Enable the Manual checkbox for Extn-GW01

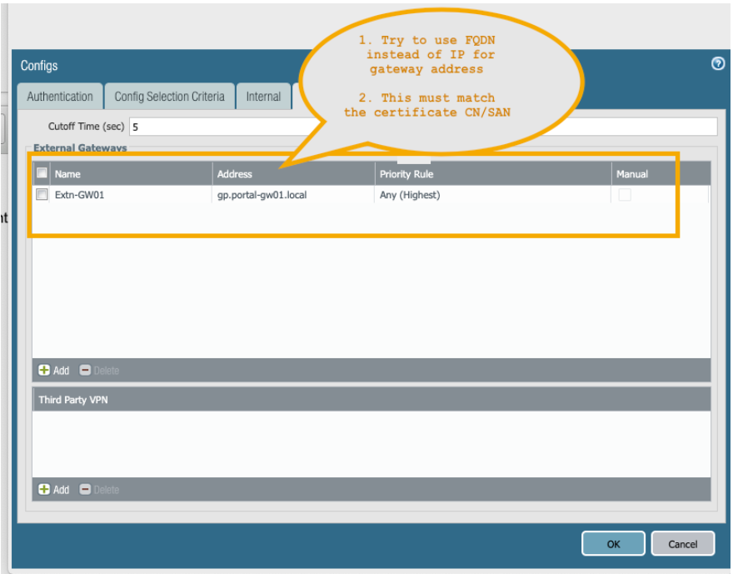click(x=625, y=193)
